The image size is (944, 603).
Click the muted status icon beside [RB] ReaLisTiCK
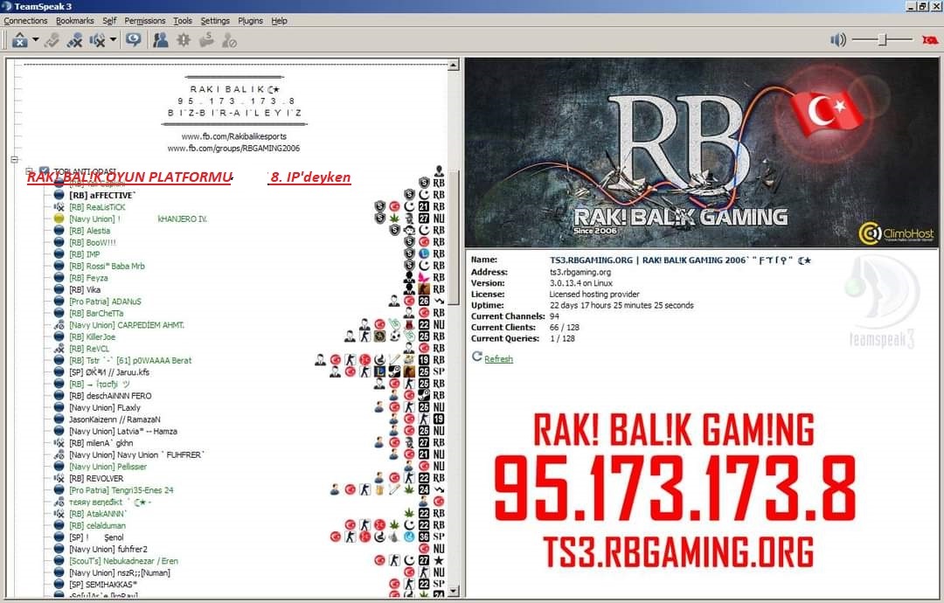59,207
